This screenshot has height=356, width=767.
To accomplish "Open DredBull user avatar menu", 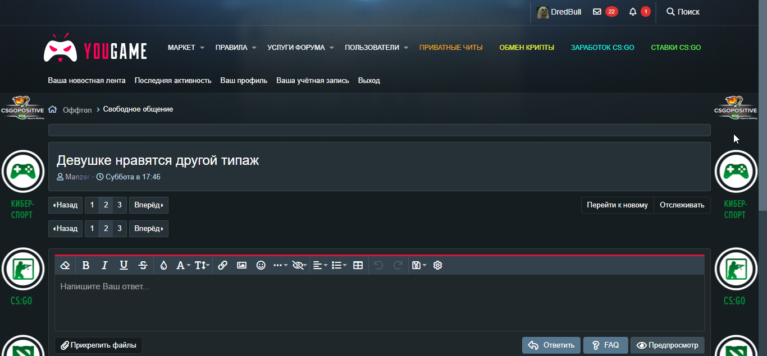I will (559, 12).
